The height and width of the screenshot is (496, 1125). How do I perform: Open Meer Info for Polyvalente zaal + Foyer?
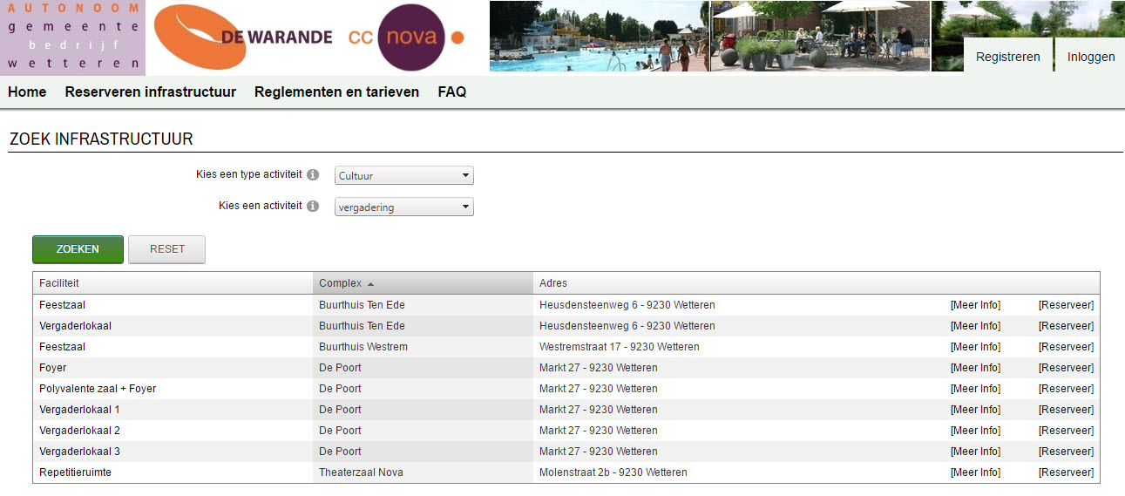tap(975, 389)
